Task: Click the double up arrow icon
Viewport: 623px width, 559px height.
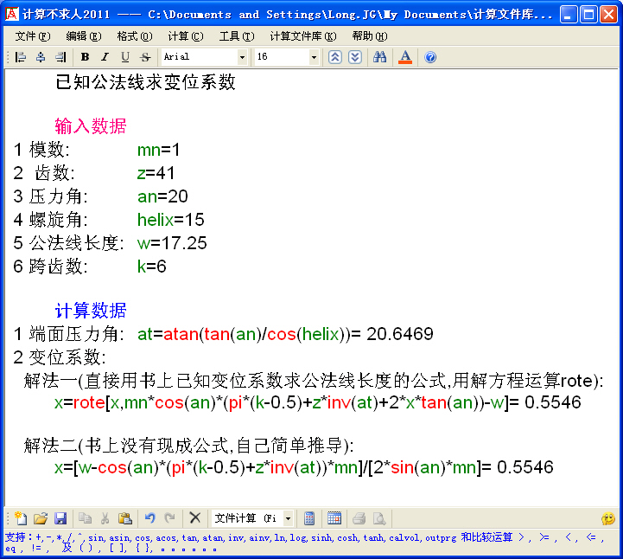Action: pos(335,57)
